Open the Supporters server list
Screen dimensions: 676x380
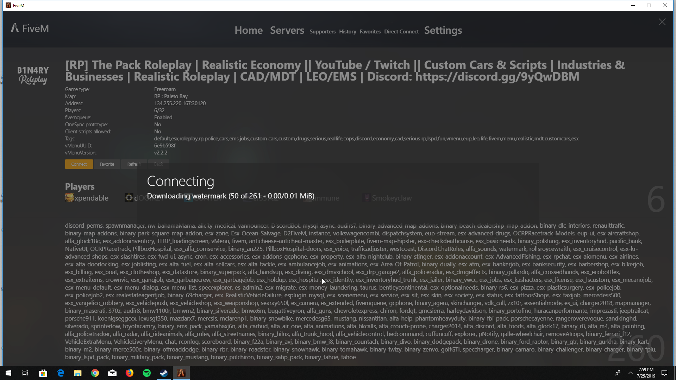point(323,32)
